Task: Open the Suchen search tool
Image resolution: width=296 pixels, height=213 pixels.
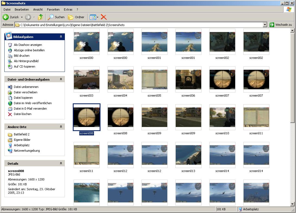Action: point(56,17)
